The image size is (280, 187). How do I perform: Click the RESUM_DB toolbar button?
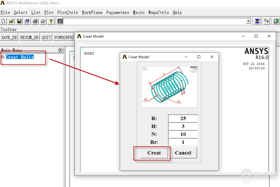pyautogui.click(x=29, y=37)
